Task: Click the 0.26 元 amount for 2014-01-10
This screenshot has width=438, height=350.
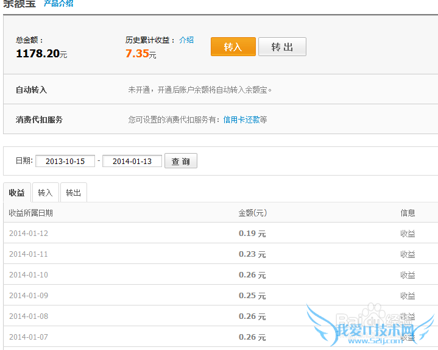Action: 252,275
